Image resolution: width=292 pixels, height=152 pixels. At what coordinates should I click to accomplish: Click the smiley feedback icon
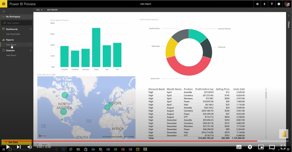[x=279, y=4]
